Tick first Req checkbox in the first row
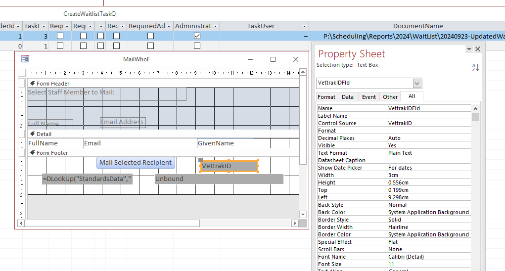505x271 pixels. coord(60,36)
